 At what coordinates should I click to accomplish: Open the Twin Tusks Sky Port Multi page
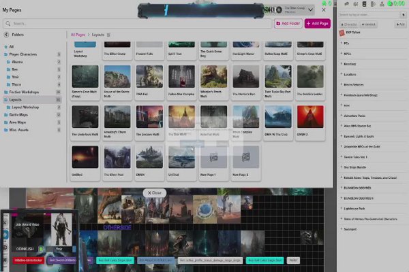[x=278, y=82]
